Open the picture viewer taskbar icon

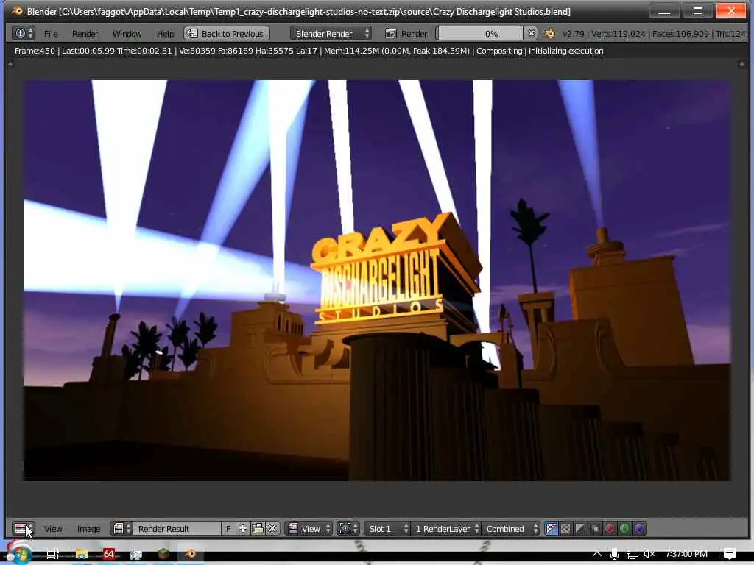pyautogui.click(x=136, y=554)
